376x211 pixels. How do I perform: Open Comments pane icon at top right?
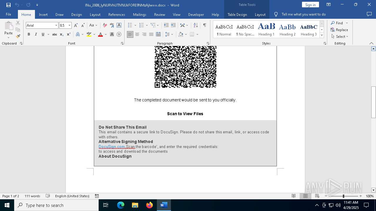[x=369, y=14]
